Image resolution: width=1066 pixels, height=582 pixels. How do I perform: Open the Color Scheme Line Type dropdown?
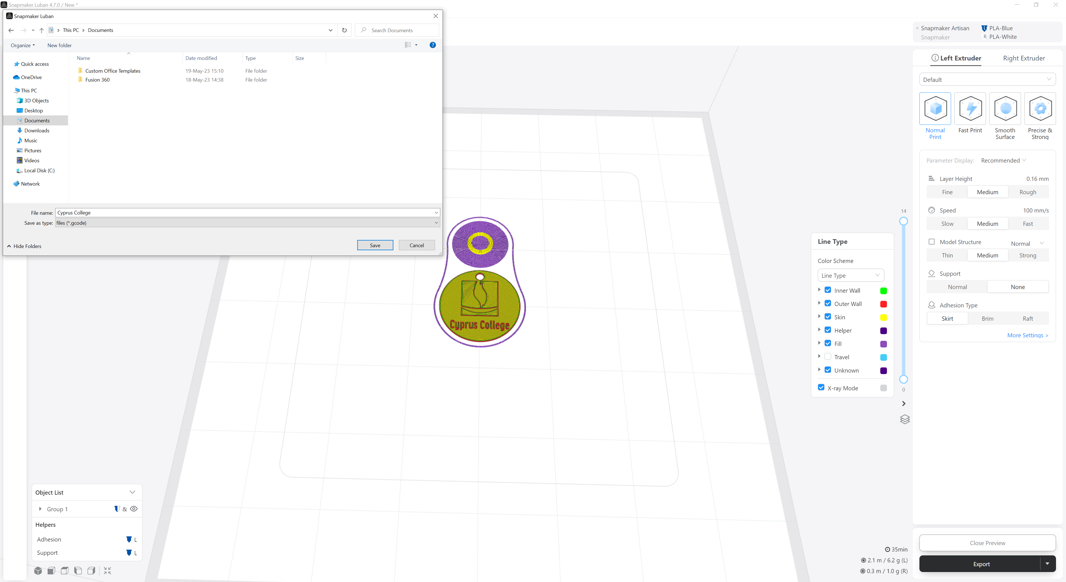click(850, 275)
